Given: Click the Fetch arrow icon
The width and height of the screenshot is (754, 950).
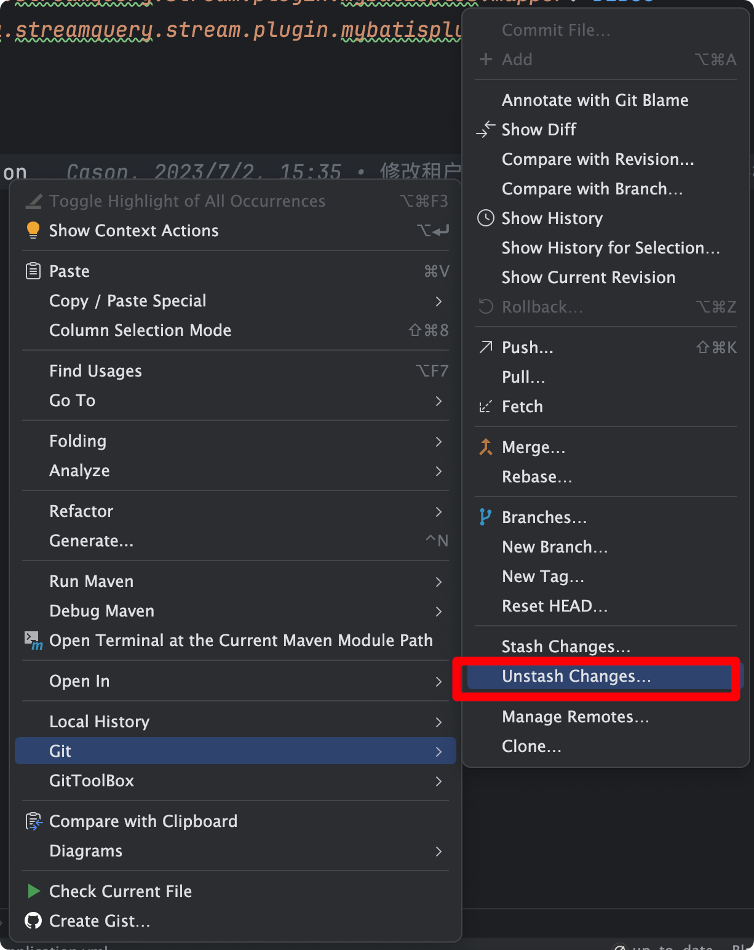Looking at the screenshot, I should click(x=486, y=407).
